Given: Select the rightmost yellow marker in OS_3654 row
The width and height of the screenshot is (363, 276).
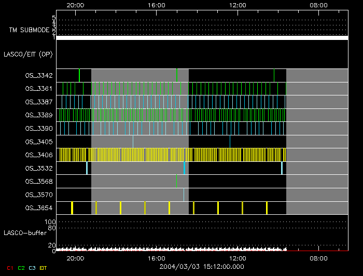Looking at the screenshot, I should tap(267, 208).
